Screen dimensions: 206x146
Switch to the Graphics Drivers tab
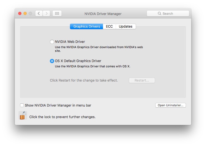pos(87,26)
